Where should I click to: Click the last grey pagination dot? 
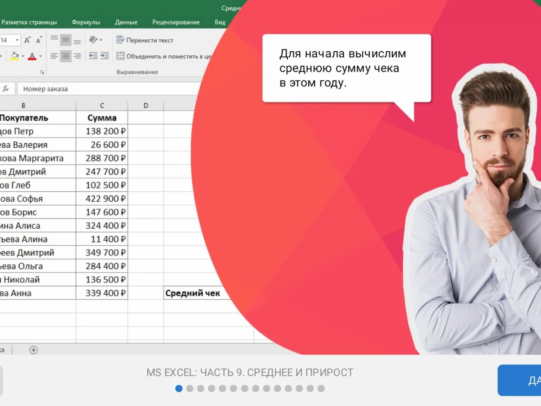pos(321,388)
